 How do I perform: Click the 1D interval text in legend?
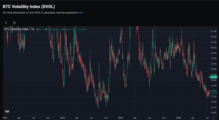pos(32,29)
